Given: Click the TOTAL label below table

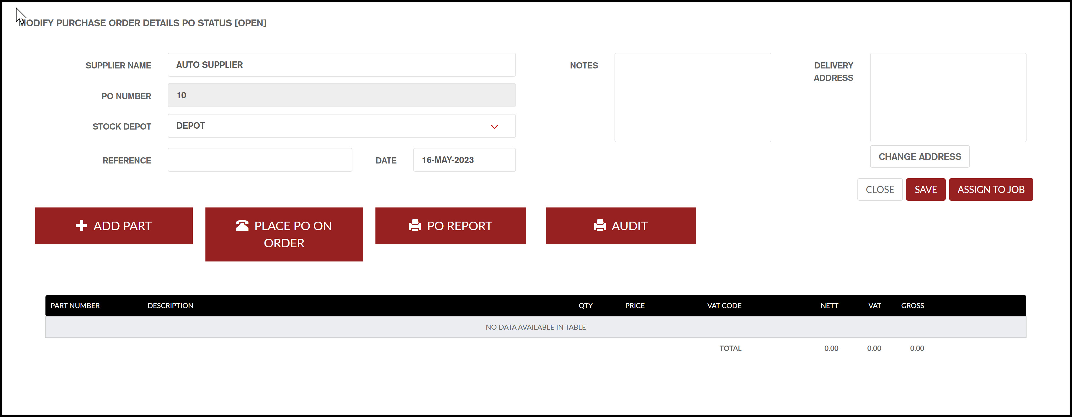Looking at the screenshot, I should 730,348.
